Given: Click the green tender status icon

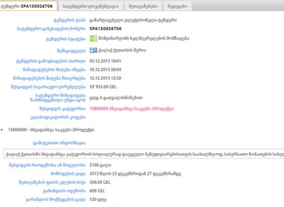Looking at the screenshot, I should coord(93,39).
